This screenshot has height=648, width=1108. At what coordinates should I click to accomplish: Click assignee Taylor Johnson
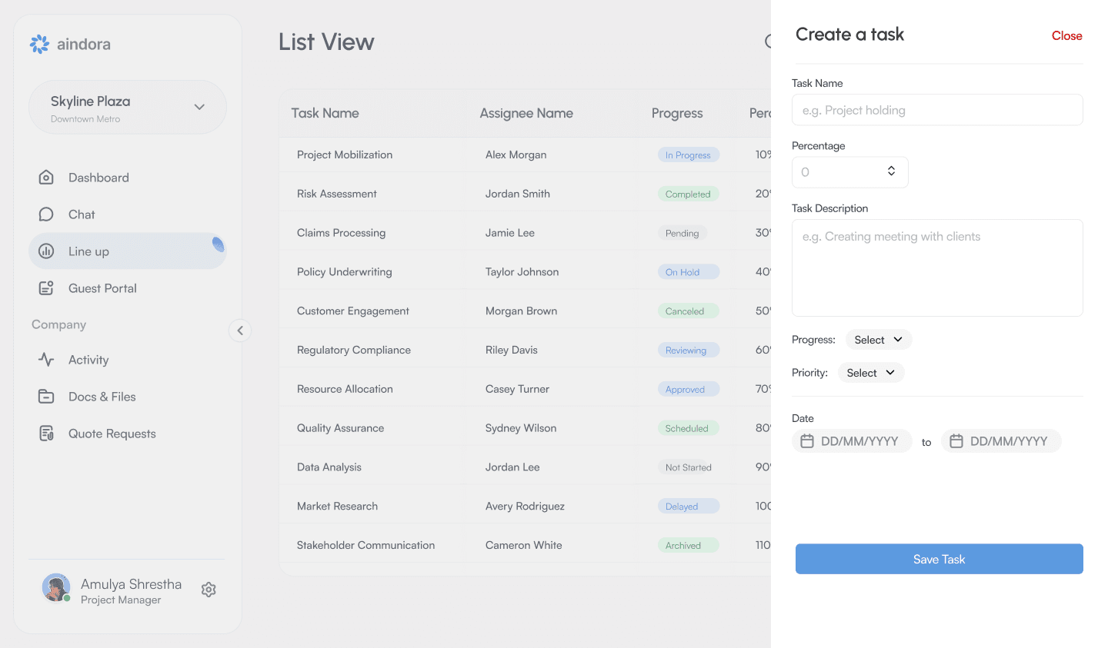pyautogui.click(x=522, y=272)
